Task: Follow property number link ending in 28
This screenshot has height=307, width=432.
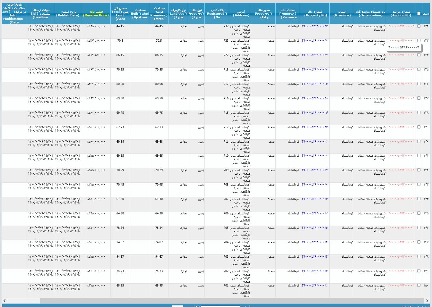Action: click(315, 70)
